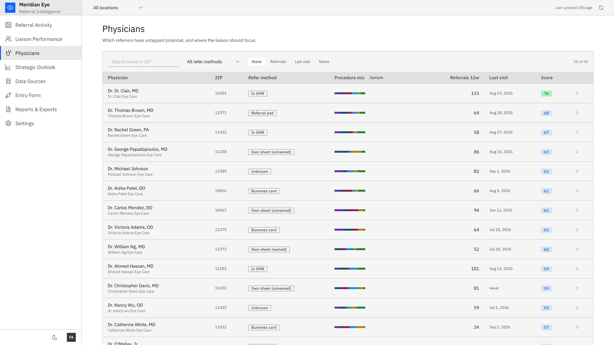This screenshot has width=614, height=345.
Task: Sort by Score tab
Action: [256, 62]
